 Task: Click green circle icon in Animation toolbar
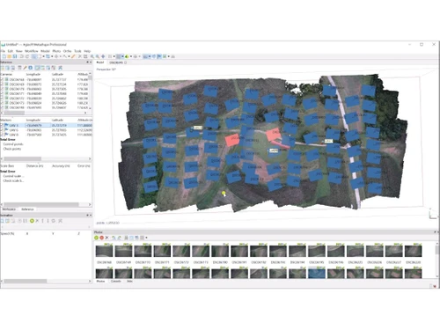[32, 221]
